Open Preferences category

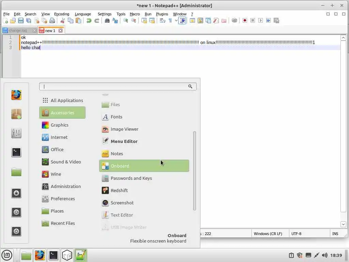[62, 199]
